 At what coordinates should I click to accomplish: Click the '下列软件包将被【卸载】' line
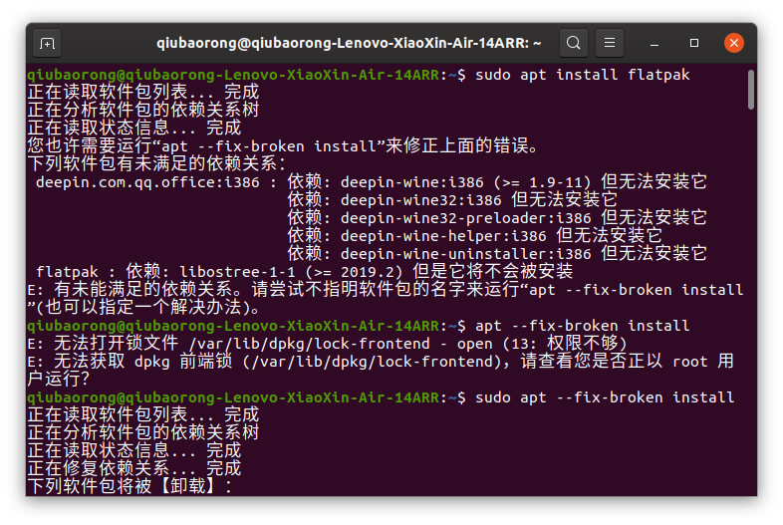[130, 485]
